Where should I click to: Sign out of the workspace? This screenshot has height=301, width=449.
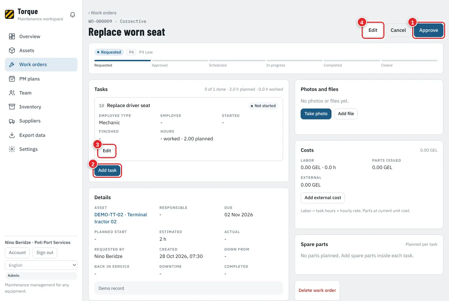(45, 253)
